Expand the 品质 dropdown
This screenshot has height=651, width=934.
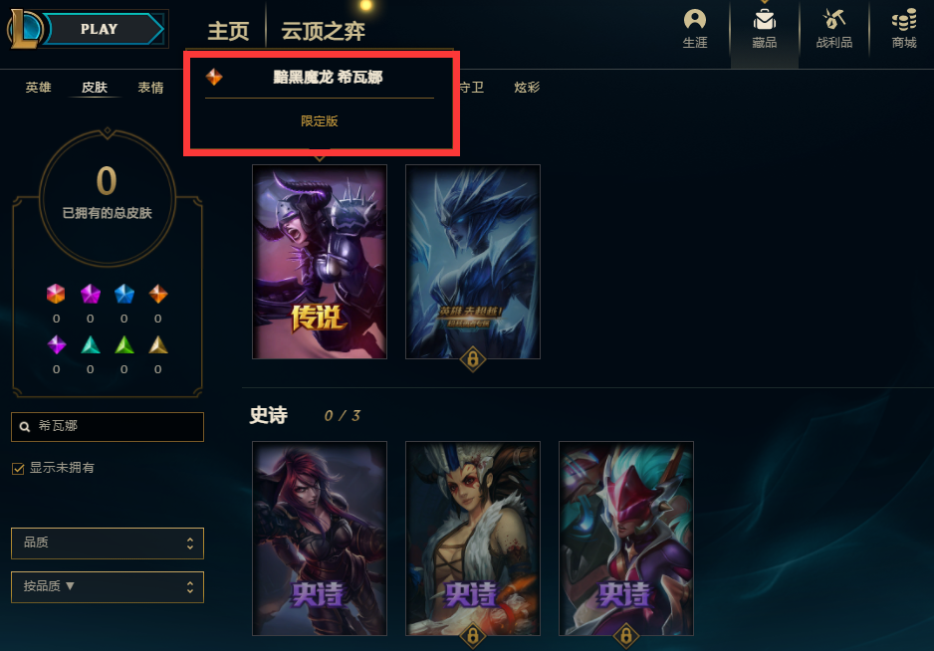pyautogui.click(x=108, y=543)
